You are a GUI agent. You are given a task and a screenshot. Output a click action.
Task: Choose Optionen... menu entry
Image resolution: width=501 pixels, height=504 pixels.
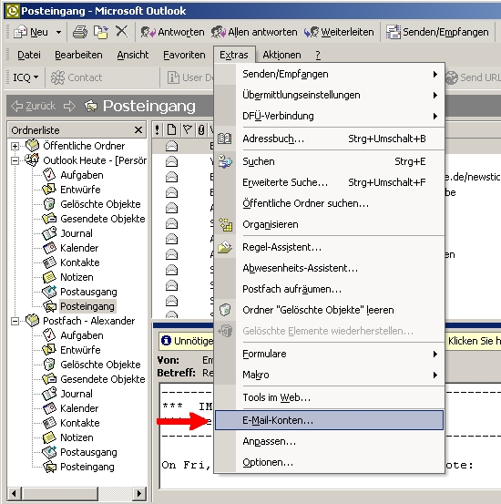click(x=330, y=462)
